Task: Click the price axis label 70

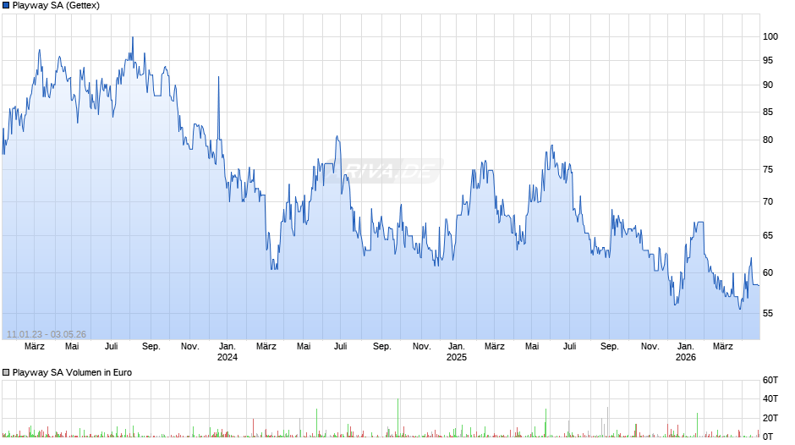Action: pos(768,202)
